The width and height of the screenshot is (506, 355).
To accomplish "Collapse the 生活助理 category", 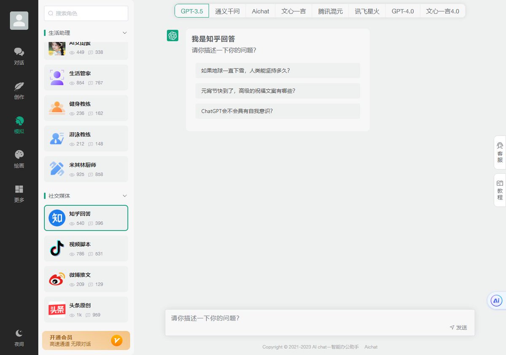I will tap(124, 33).
